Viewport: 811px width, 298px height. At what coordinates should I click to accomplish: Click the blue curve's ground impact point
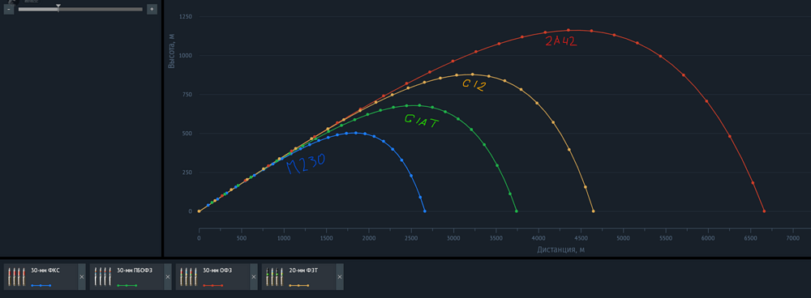pyautogui.click(x=425, y=211)
